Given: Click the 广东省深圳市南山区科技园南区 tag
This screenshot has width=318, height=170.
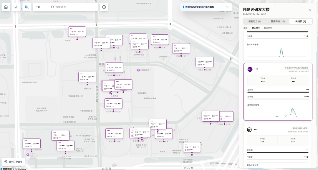Looking at the screenshot, I should pyautogui.click(x=297, y=68).
